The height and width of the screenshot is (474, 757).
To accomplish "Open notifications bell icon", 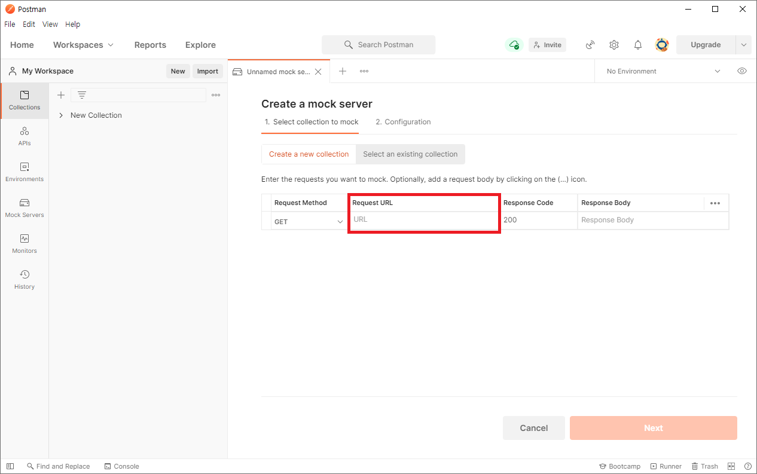I will 638,45.
